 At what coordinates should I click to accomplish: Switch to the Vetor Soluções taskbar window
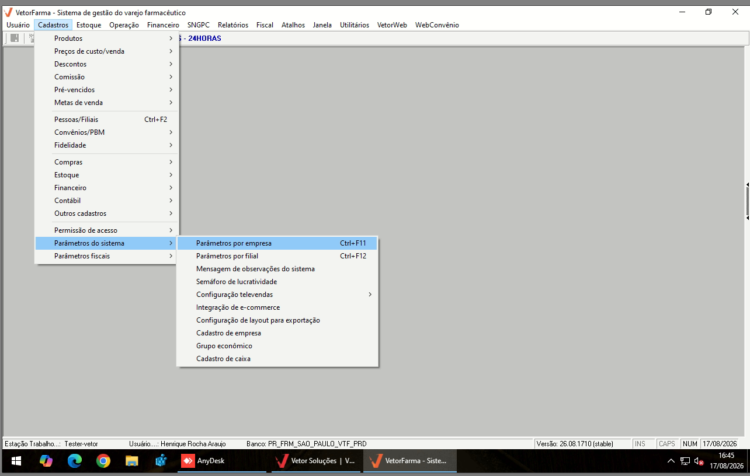(316, 461)
